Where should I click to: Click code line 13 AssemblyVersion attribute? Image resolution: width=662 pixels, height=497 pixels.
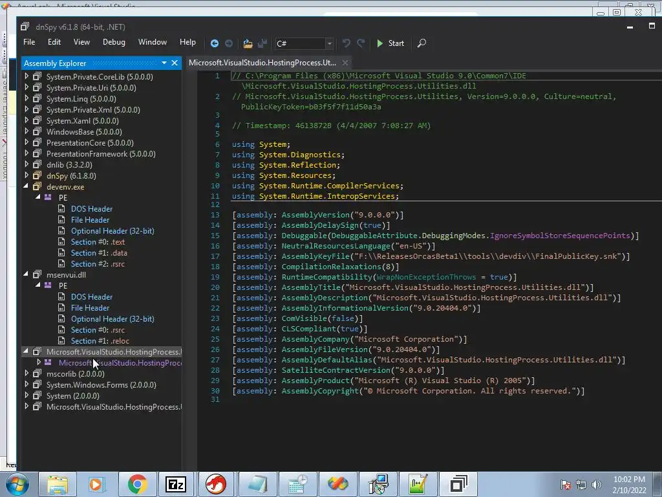pos(318,215)
